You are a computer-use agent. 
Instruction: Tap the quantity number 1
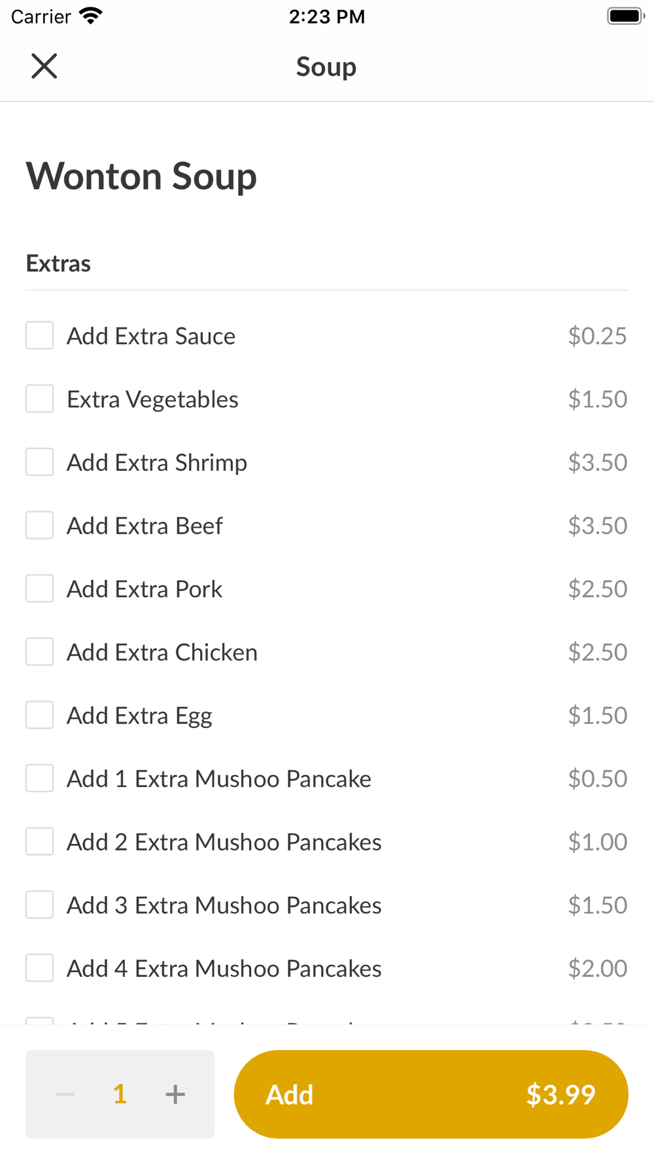[120, 1094]
